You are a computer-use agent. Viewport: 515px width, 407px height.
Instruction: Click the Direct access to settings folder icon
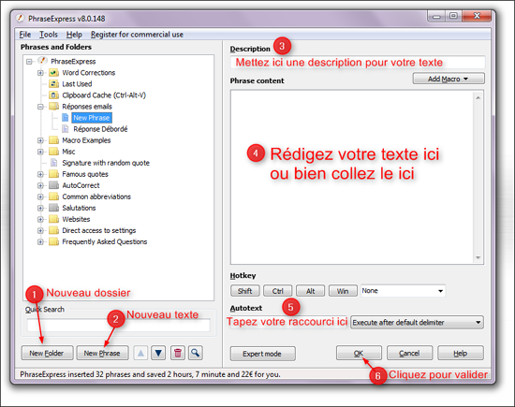pos(53,230)
